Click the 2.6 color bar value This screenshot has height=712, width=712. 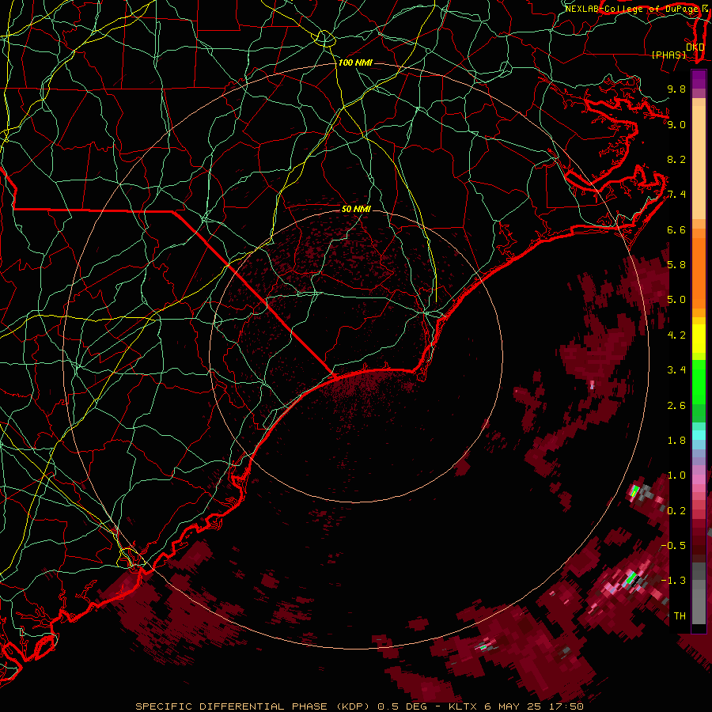pos(676,406)
